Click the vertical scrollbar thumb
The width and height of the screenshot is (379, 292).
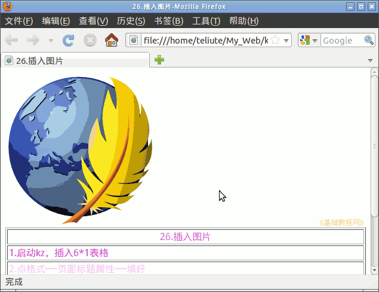(x=374, y=146)
